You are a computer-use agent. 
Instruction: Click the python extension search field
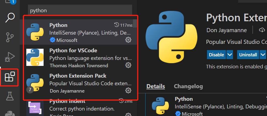[x=80, y=11]
